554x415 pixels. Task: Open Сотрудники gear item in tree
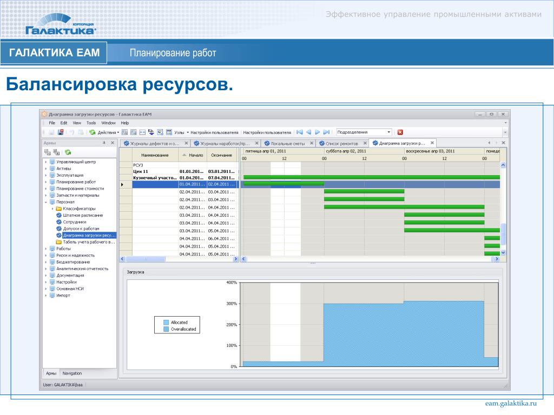click(74, 222)
